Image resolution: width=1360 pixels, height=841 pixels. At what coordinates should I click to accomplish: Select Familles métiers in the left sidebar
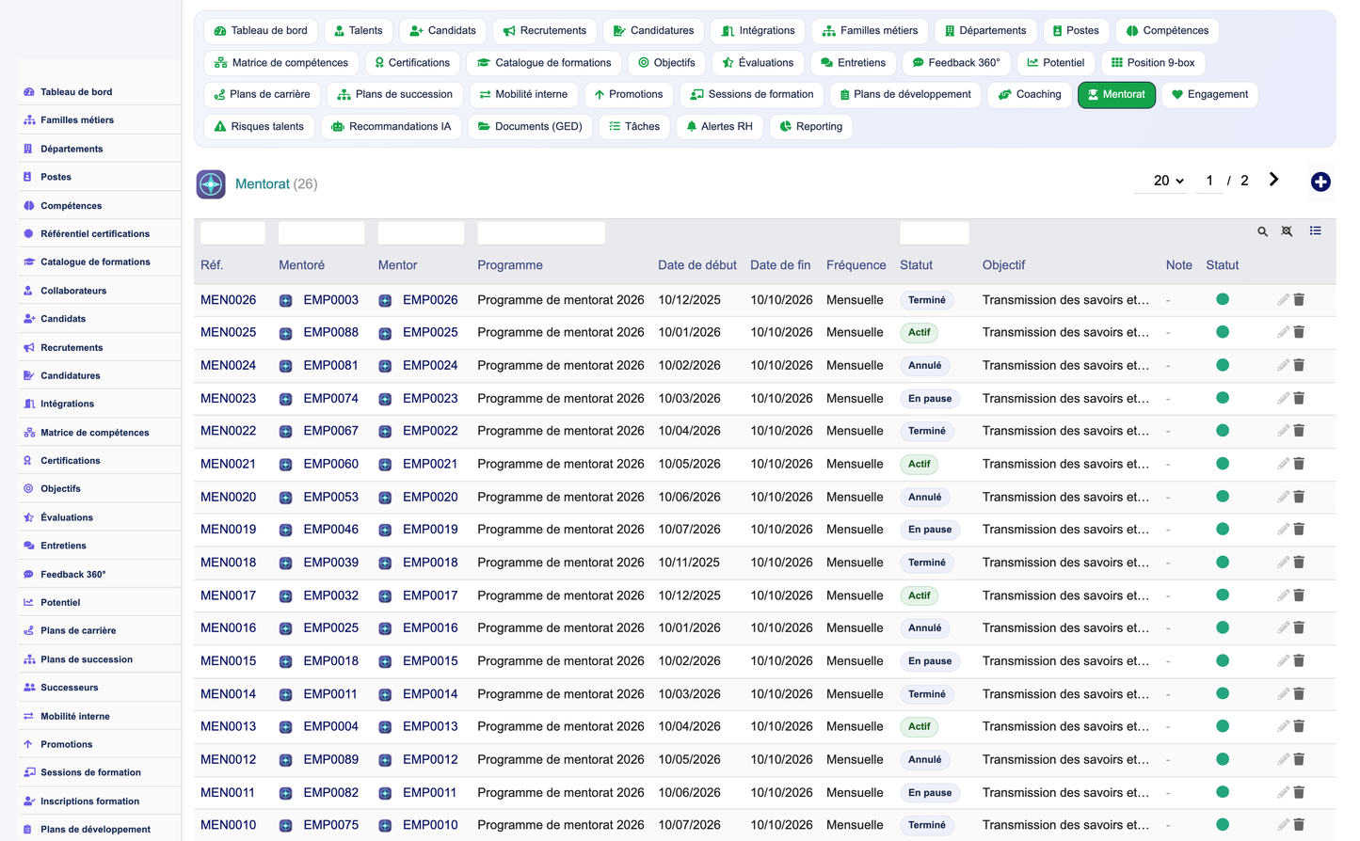(77, 119)
